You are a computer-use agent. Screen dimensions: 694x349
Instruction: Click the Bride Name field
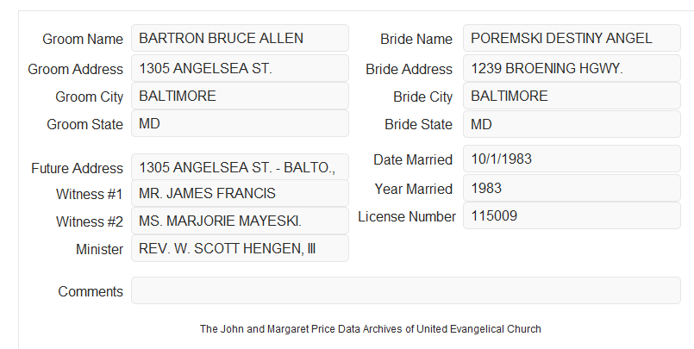(x=572, y=38)
